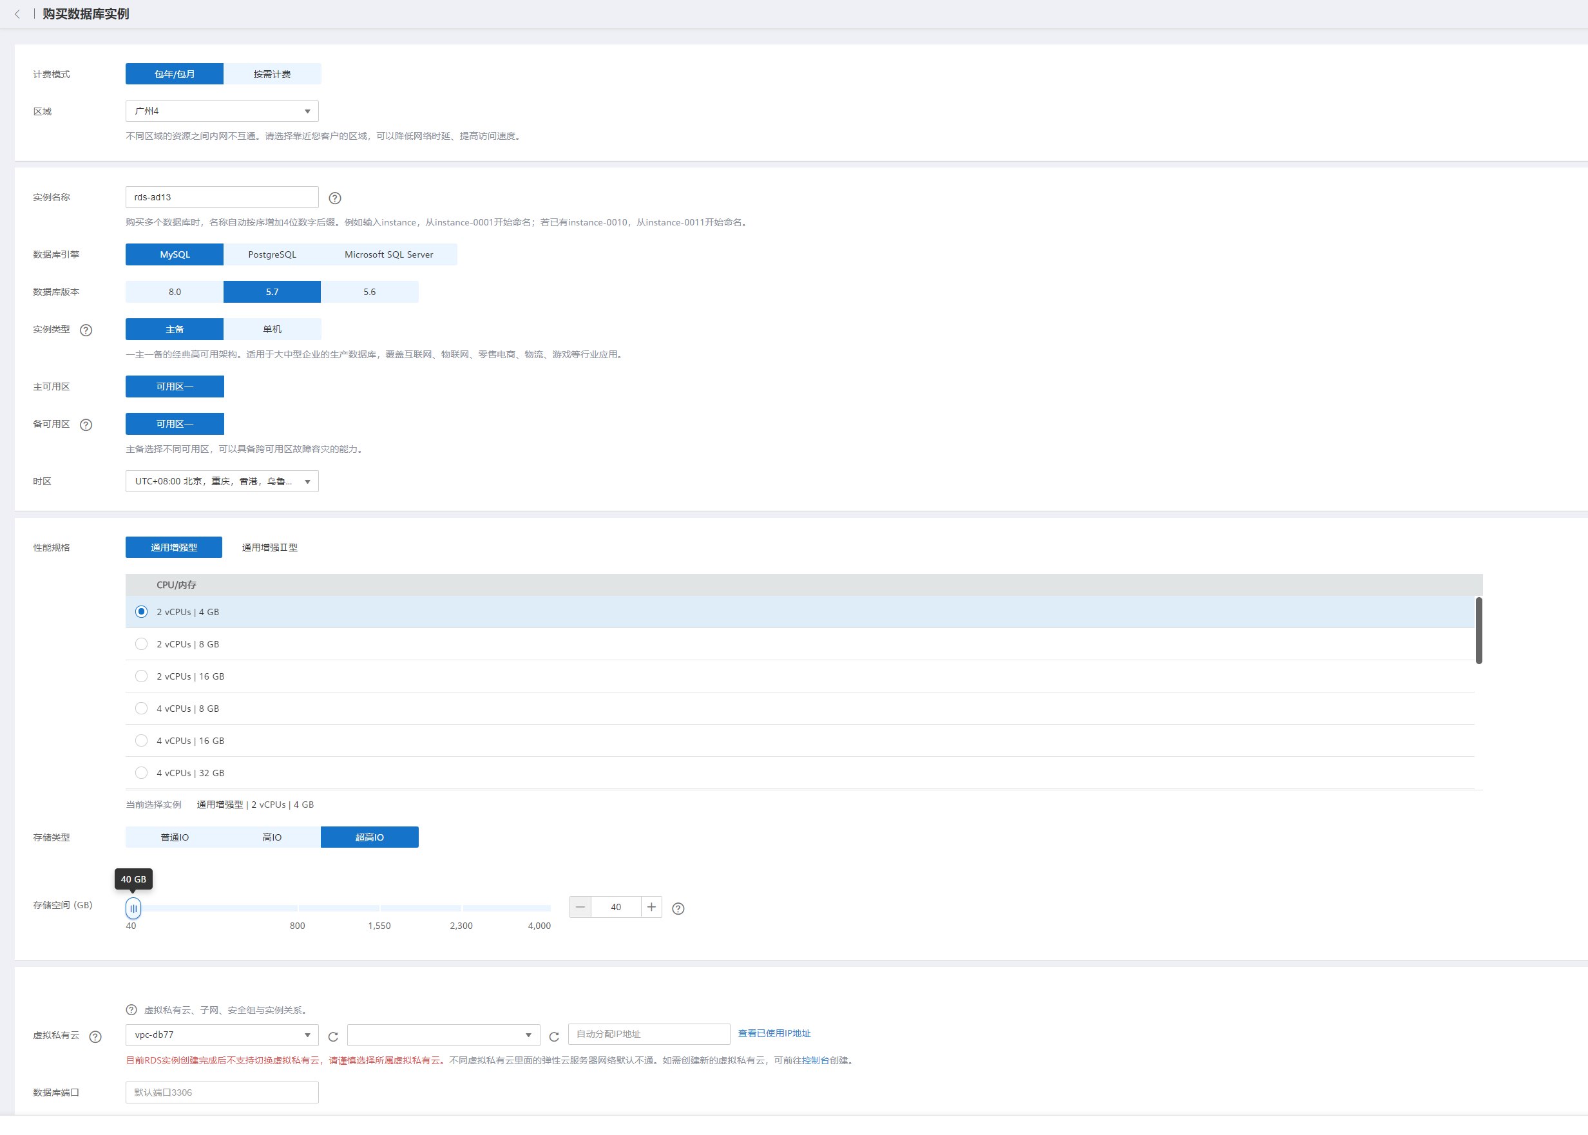Select PostgreSQL as the database engine
Image resolution: width=1588 pixels, height=1135 pixels.
coord(272,254)
